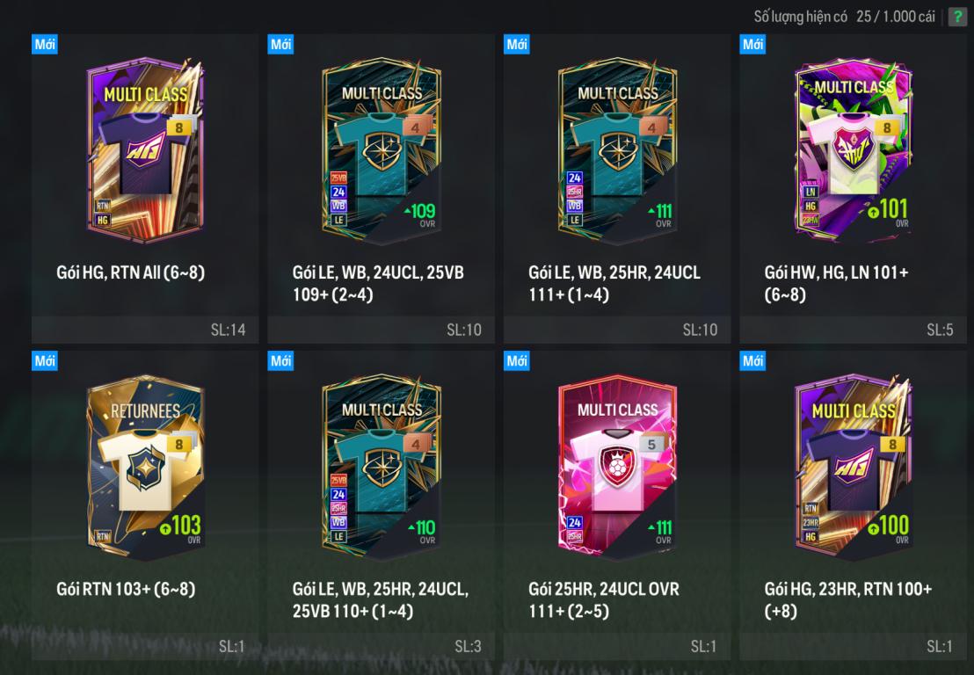Image resolution: width=974 pixels, height=675 pixels.
Task: Open the 110 OVR teal Multi Class card
Action: tap(382, 467)
